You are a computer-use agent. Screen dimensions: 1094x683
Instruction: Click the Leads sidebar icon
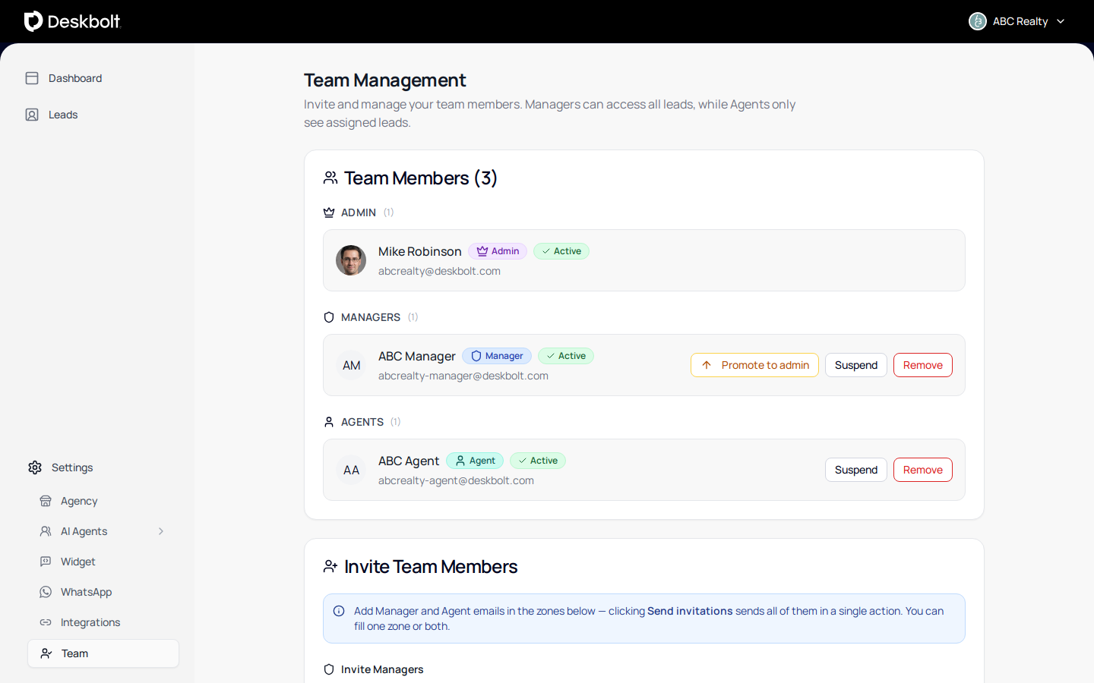32,115
